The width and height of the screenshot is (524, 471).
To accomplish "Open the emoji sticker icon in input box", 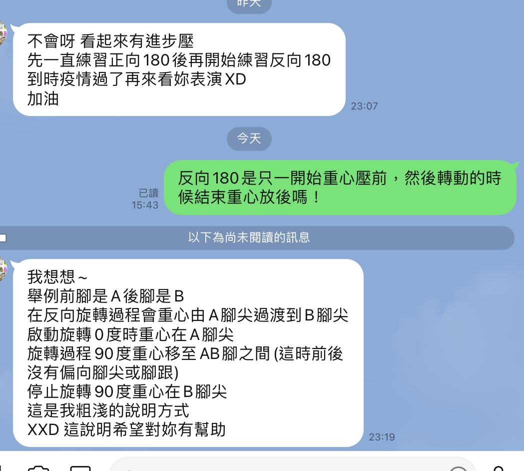I will coord(458,468).
